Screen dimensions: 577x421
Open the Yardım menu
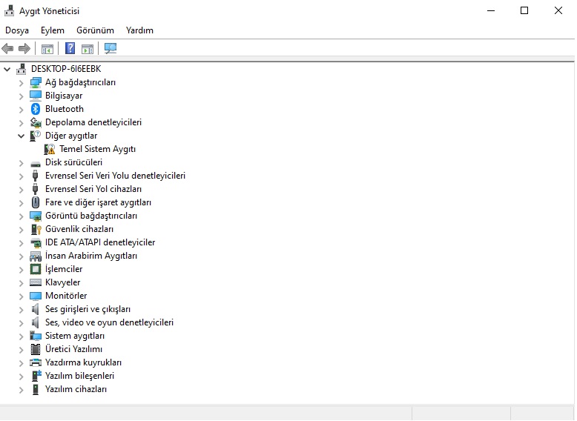click(x=139, y=30)
